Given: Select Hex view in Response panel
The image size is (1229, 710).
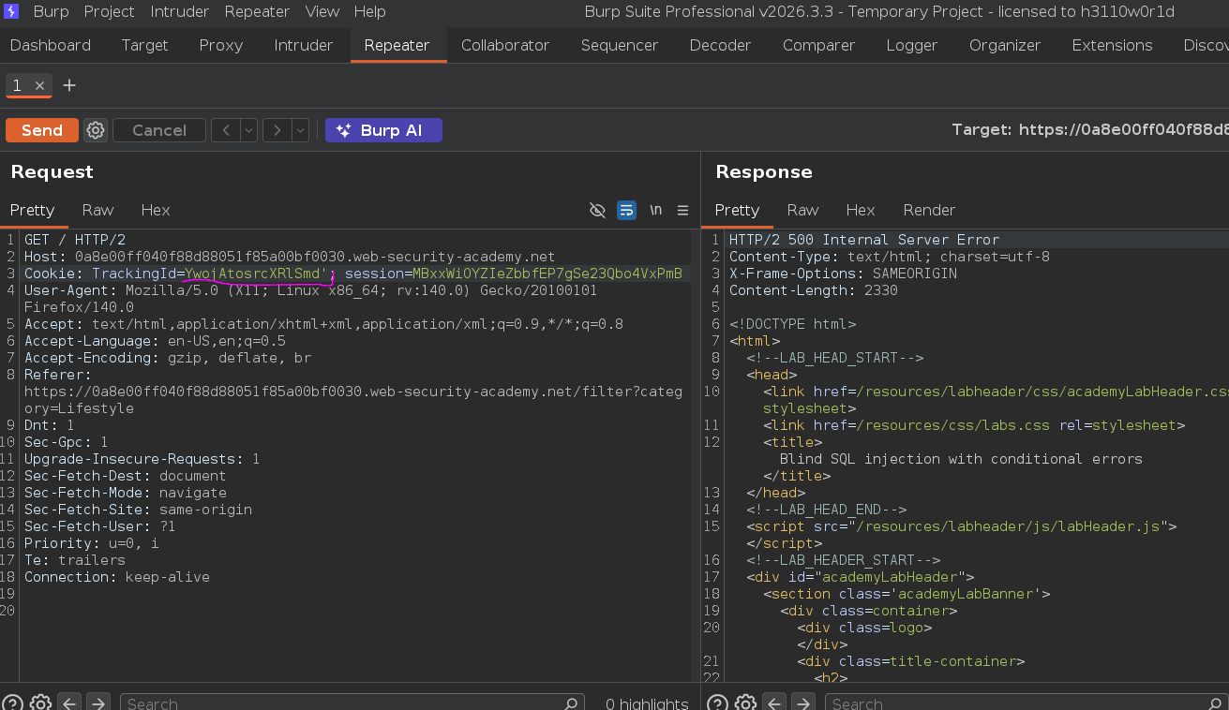Looking at the screenshot, I should point(861,210).
